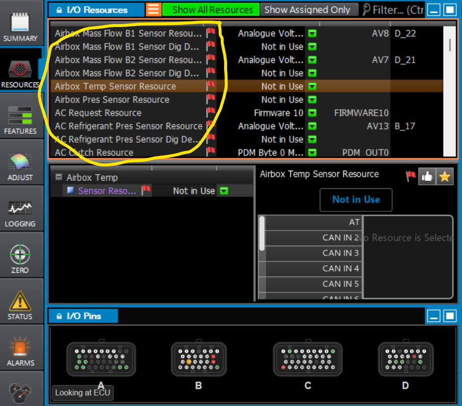
Task: Click the thumbs-up icon in the sensor panel
Action: [x=427, y=177]
